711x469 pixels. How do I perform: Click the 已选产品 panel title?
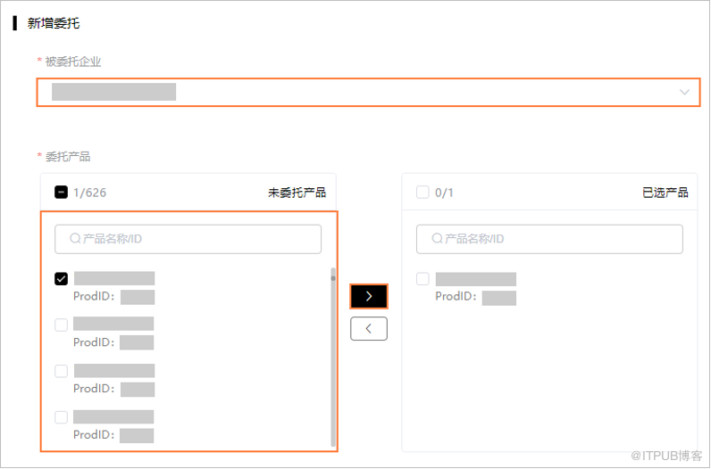pyautogui.click(x=665, y=193)
